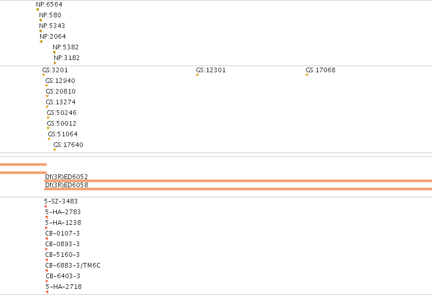This screenshot has height=295, width=432.
Task: Click the 5-SZ-3483 red arrow marker
Action: point(46,206)
